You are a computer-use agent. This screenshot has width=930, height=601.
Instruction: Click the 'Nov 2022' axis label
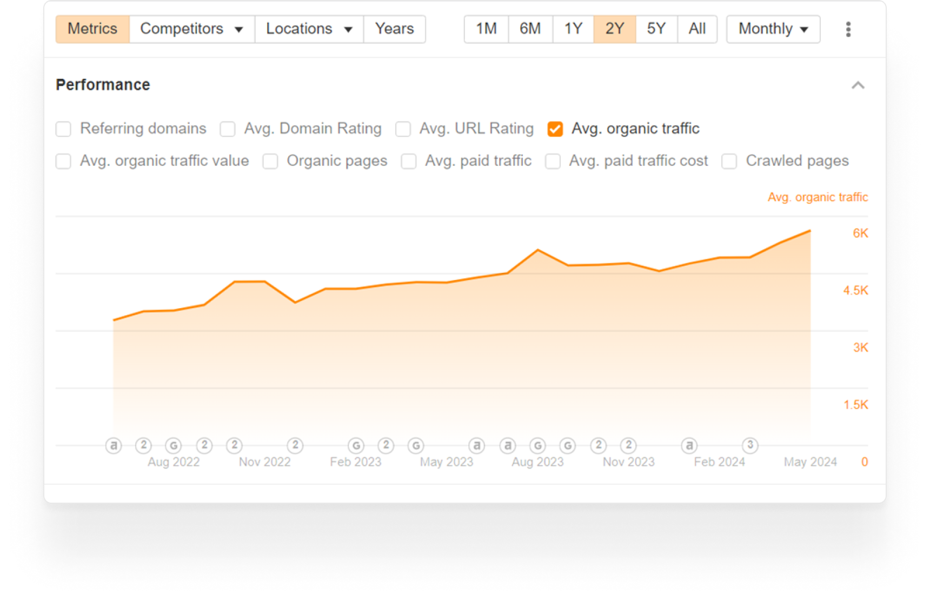click(x=264, y=462)
